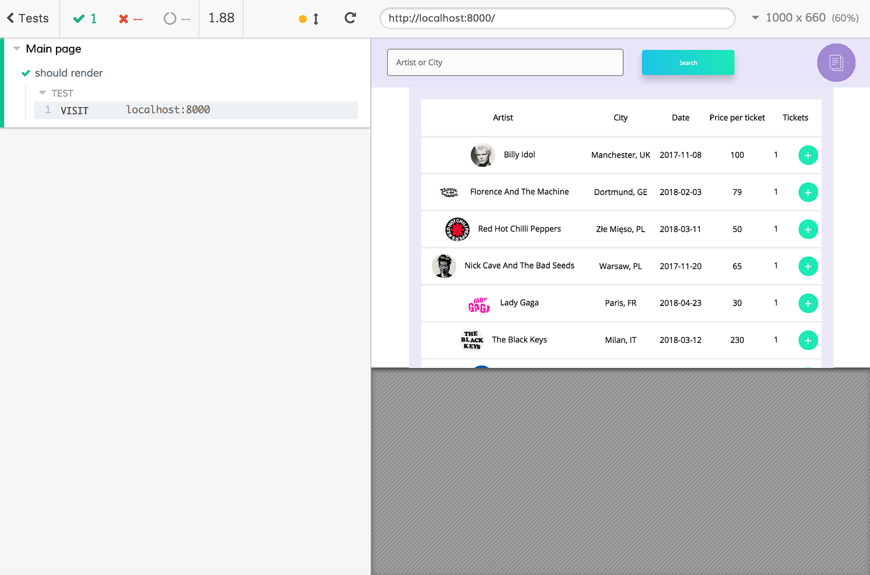Click 'Nick Cave And The Bad Seeds' name

click(x=519, y=265)
